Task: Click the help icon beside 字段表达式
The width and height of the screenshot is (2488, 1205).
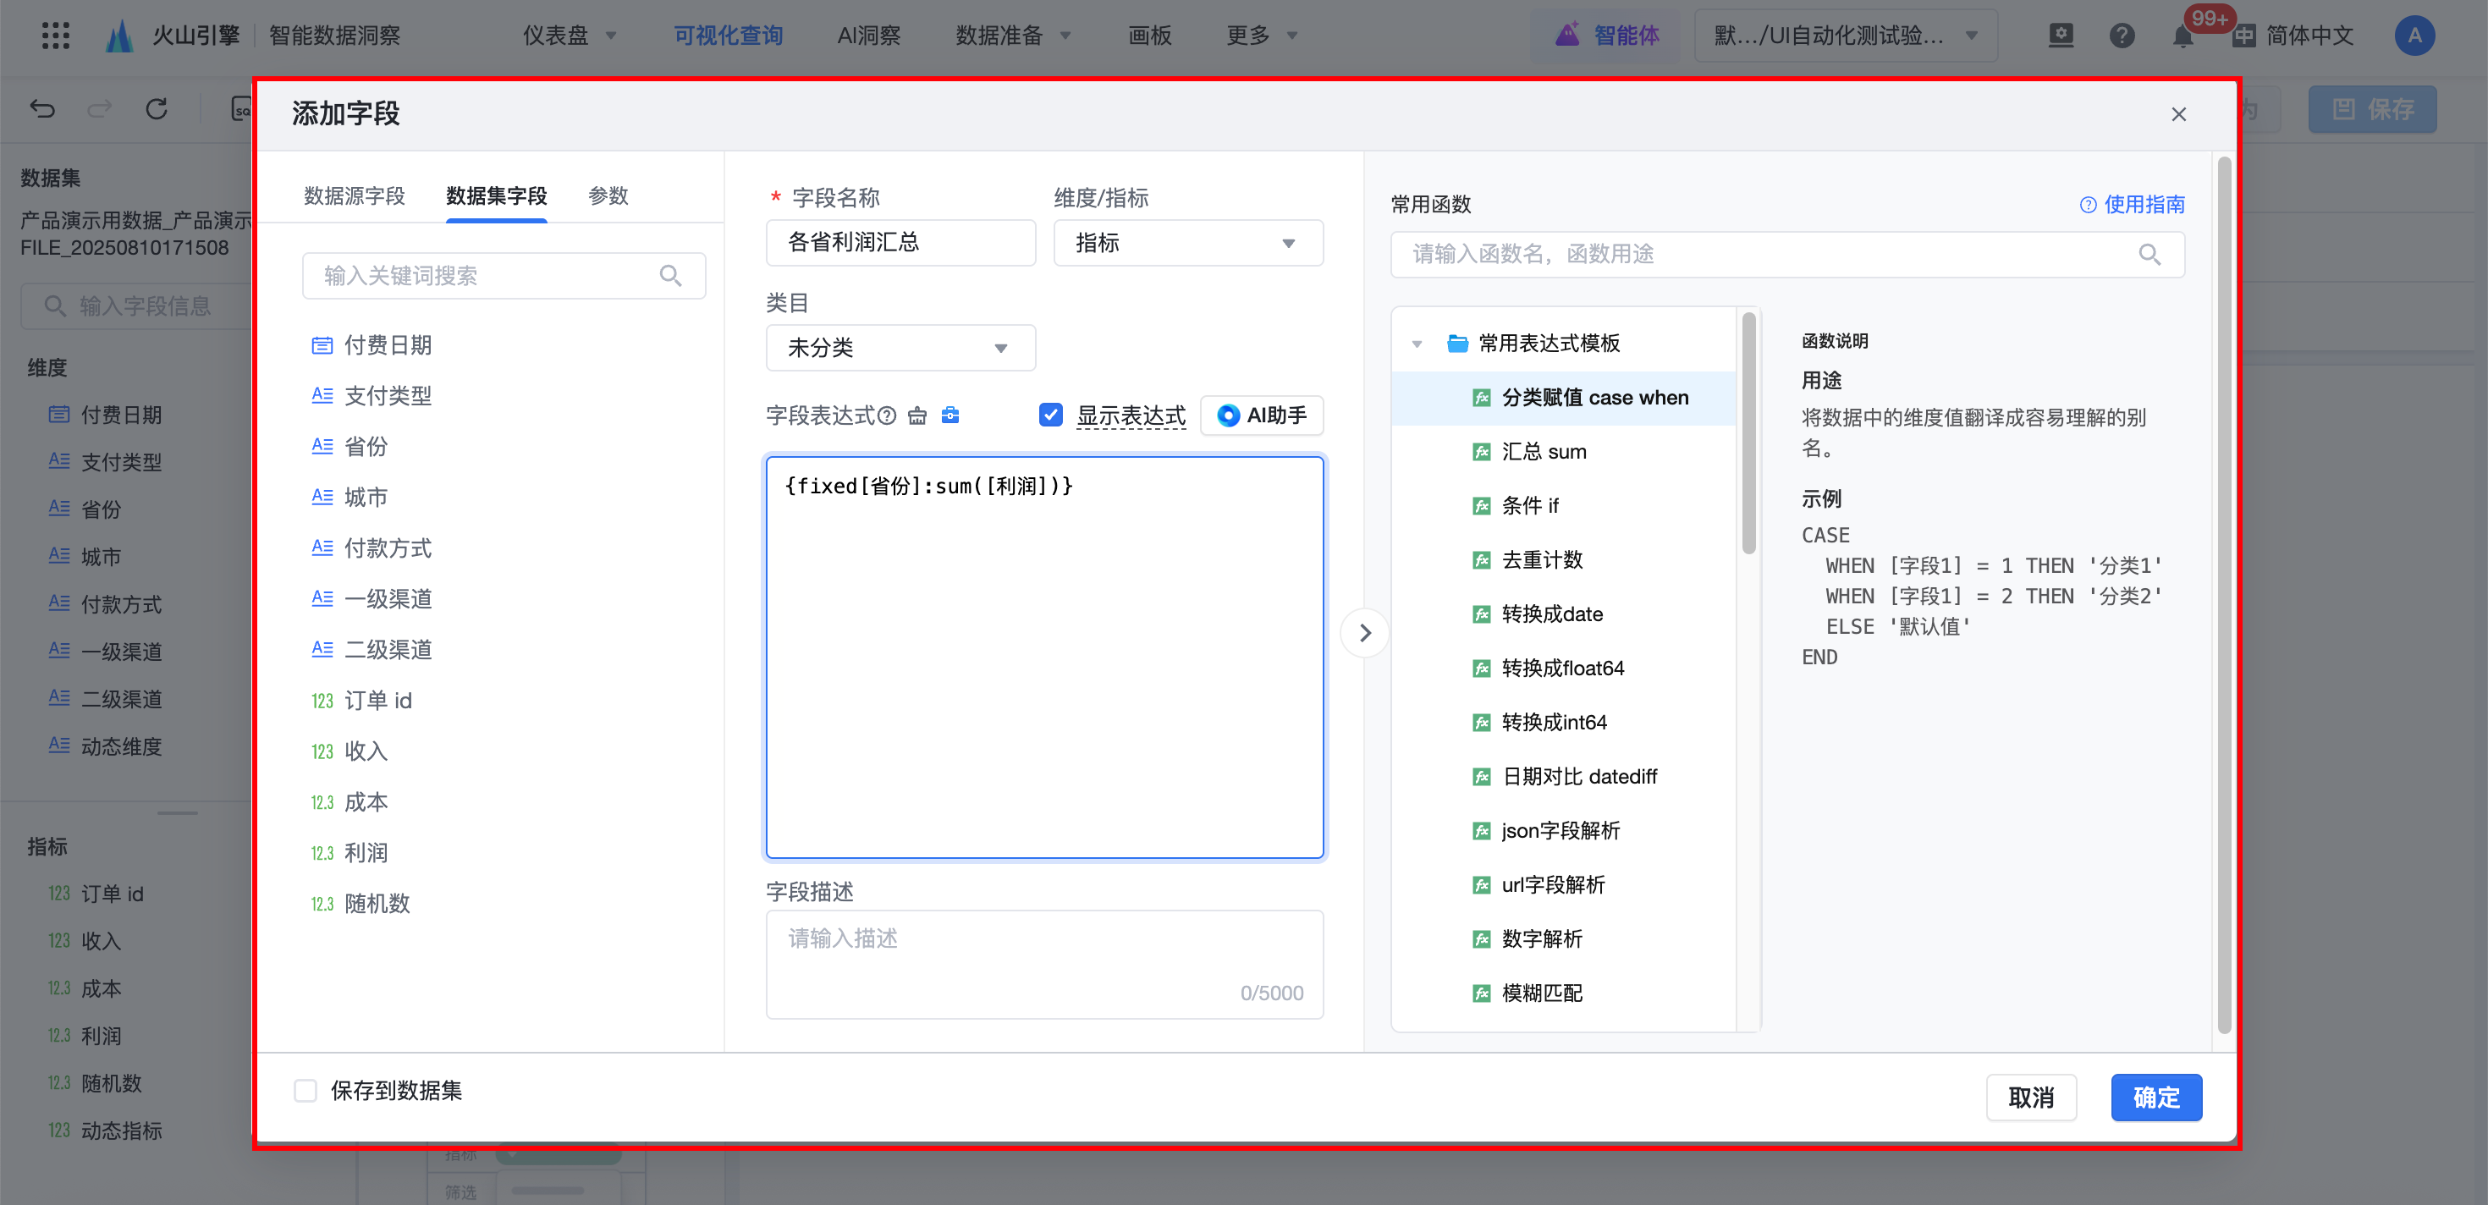Action: [x=887, y=416]
